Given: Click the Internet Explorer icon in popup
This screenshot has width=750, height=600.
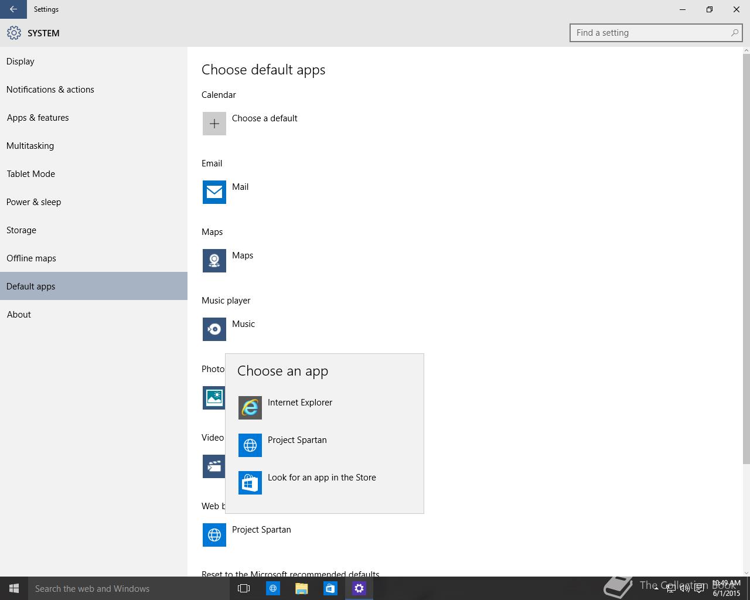Looking at the screenshot, I should [250, 408].
